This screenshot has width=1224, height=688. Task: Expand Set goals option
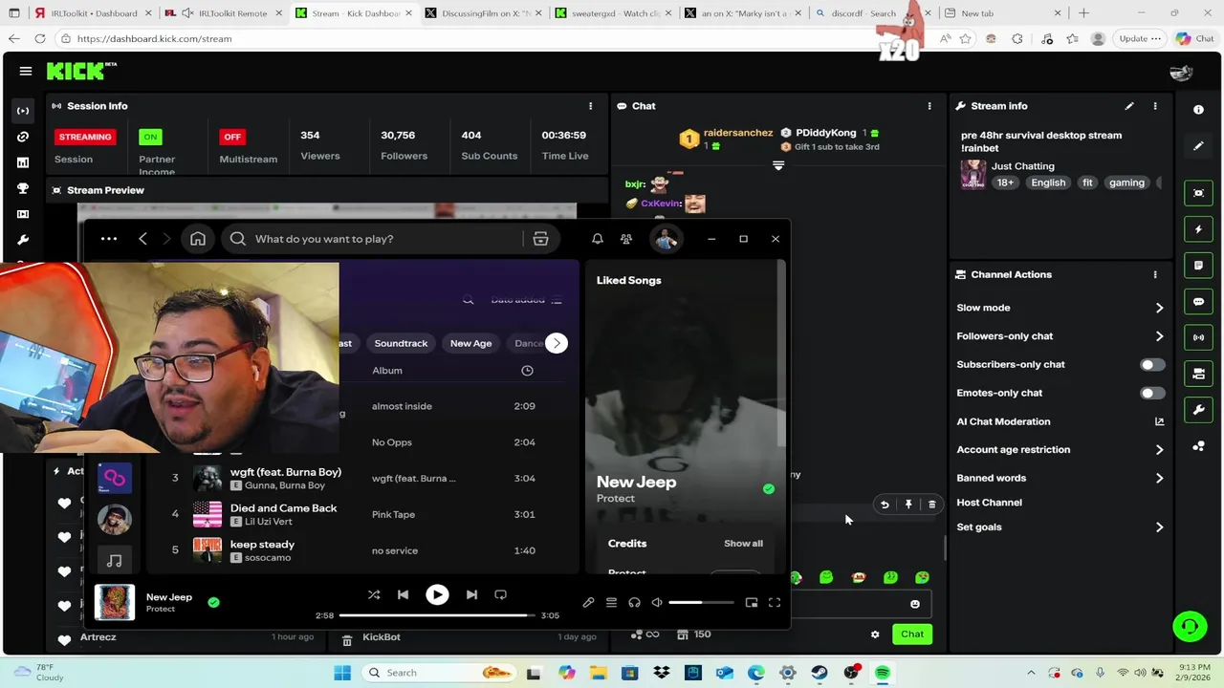tap(1159, 527)
